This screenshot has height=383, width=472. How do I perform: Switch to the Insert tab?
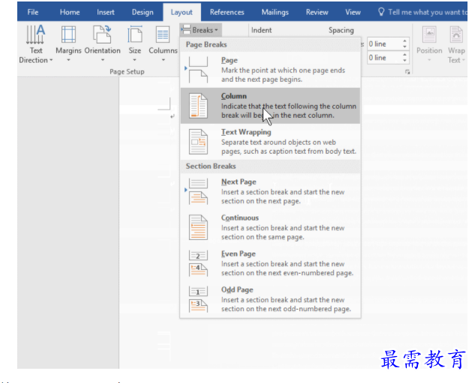click(105, 12)
